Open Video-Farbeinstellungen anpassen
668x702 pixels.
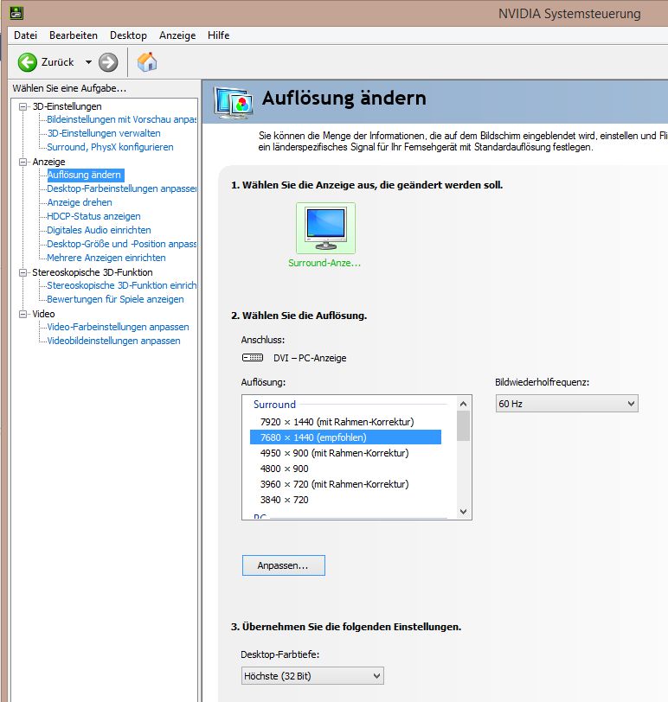[x=118, y=327]
